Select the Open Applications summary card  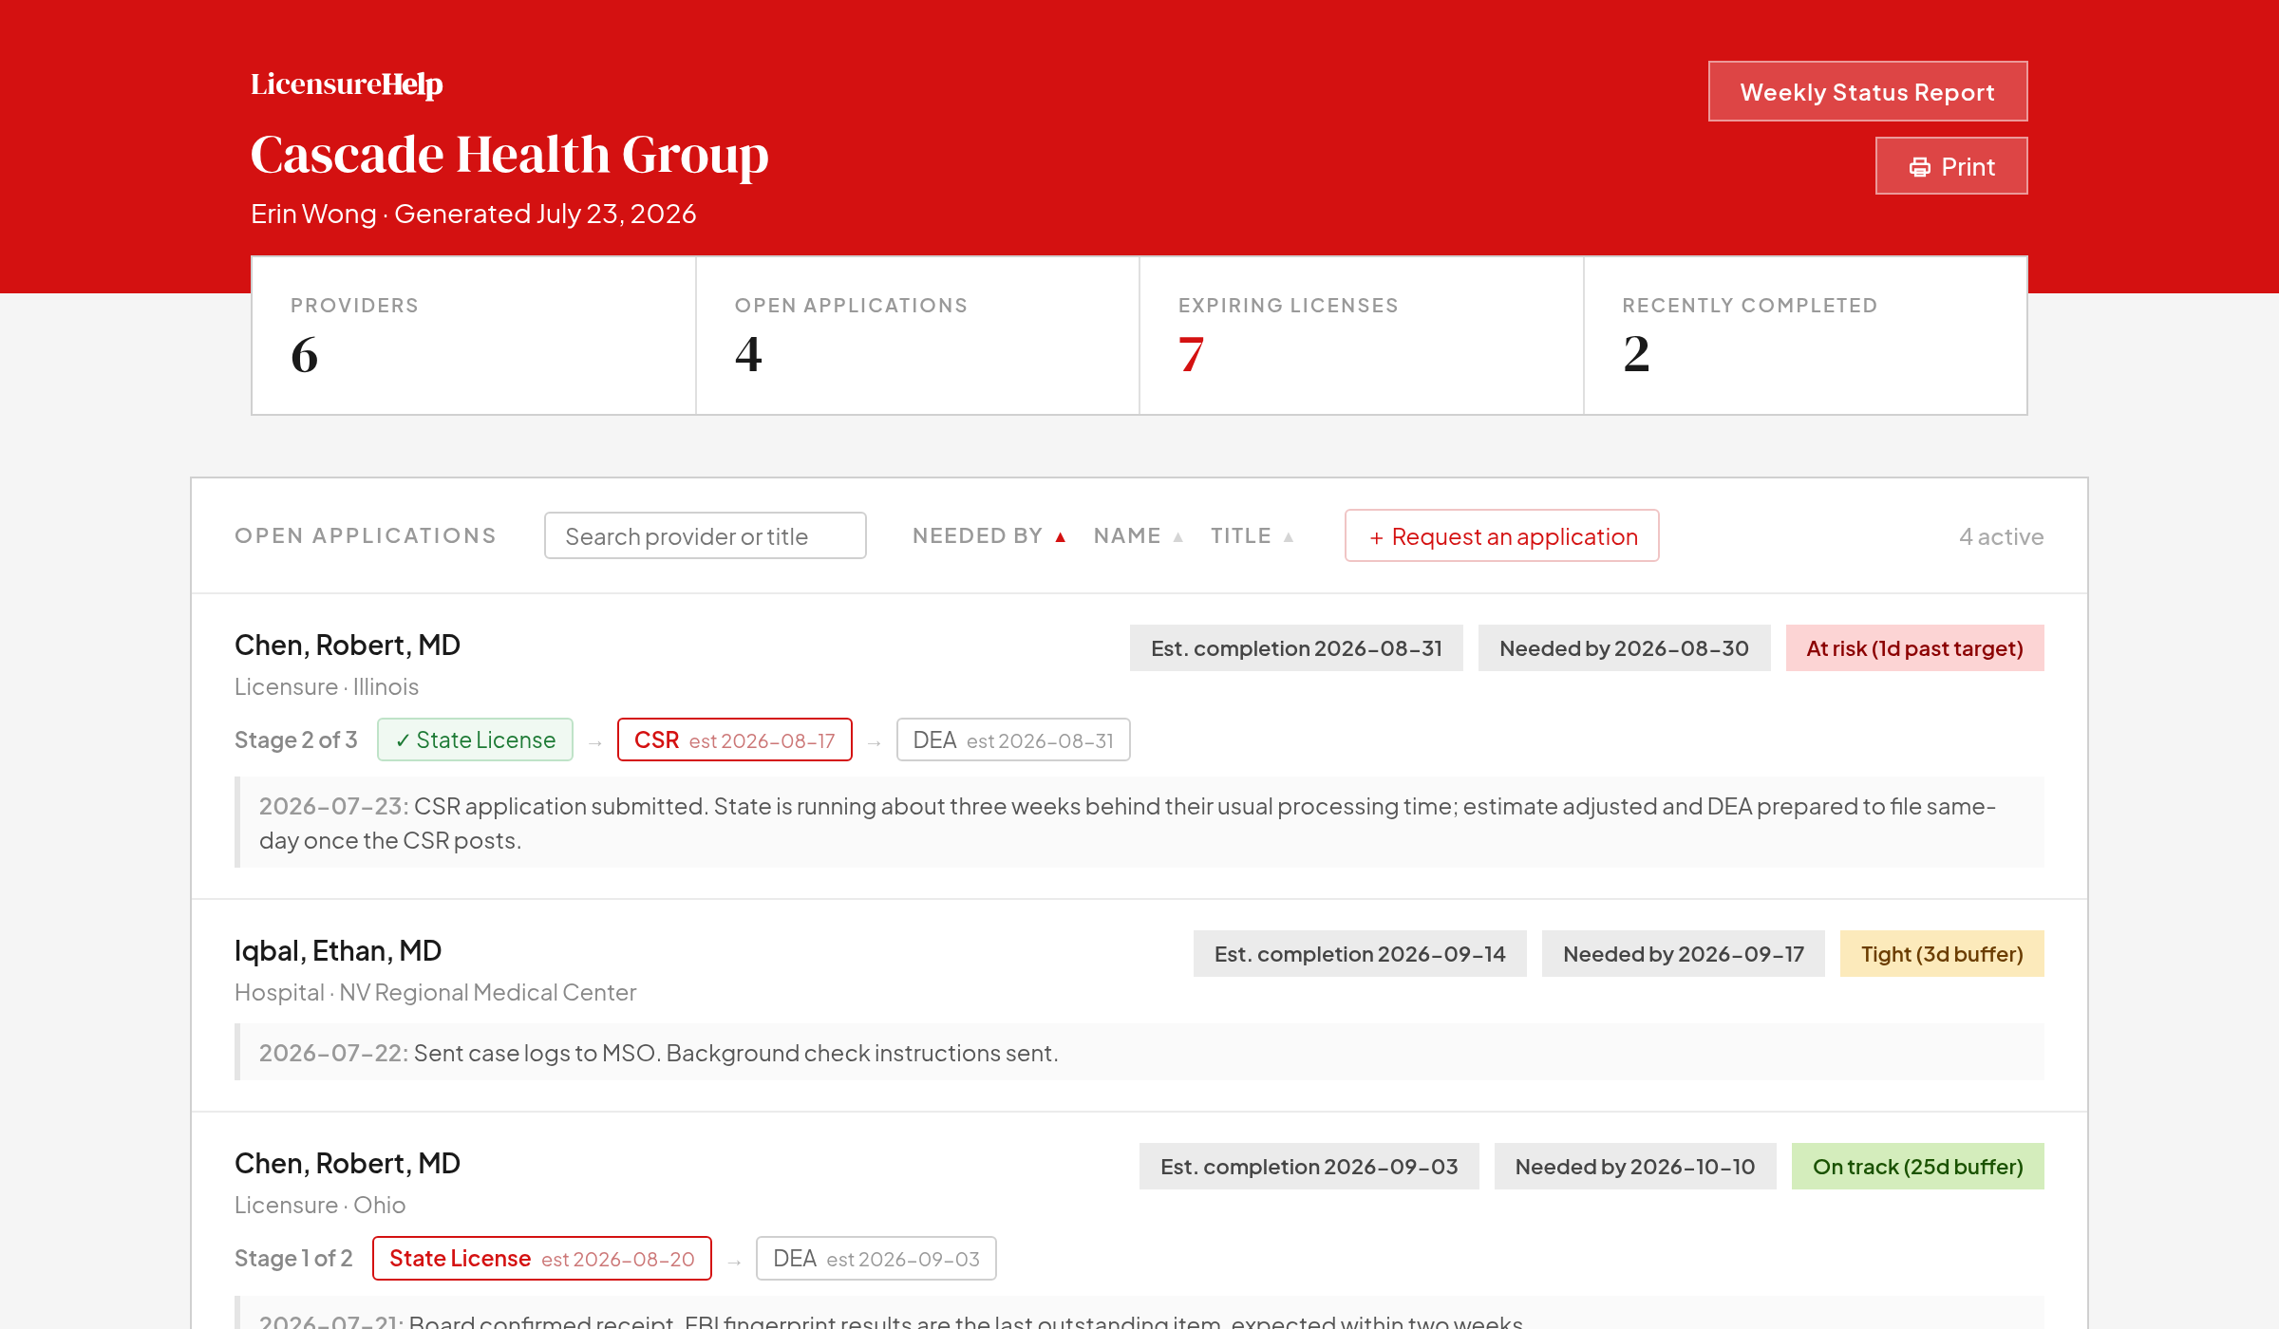[917, 335]
